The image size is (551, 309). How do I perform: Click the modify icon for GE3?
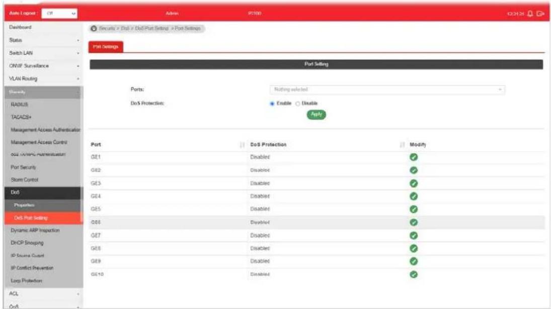tap(414, 183)
